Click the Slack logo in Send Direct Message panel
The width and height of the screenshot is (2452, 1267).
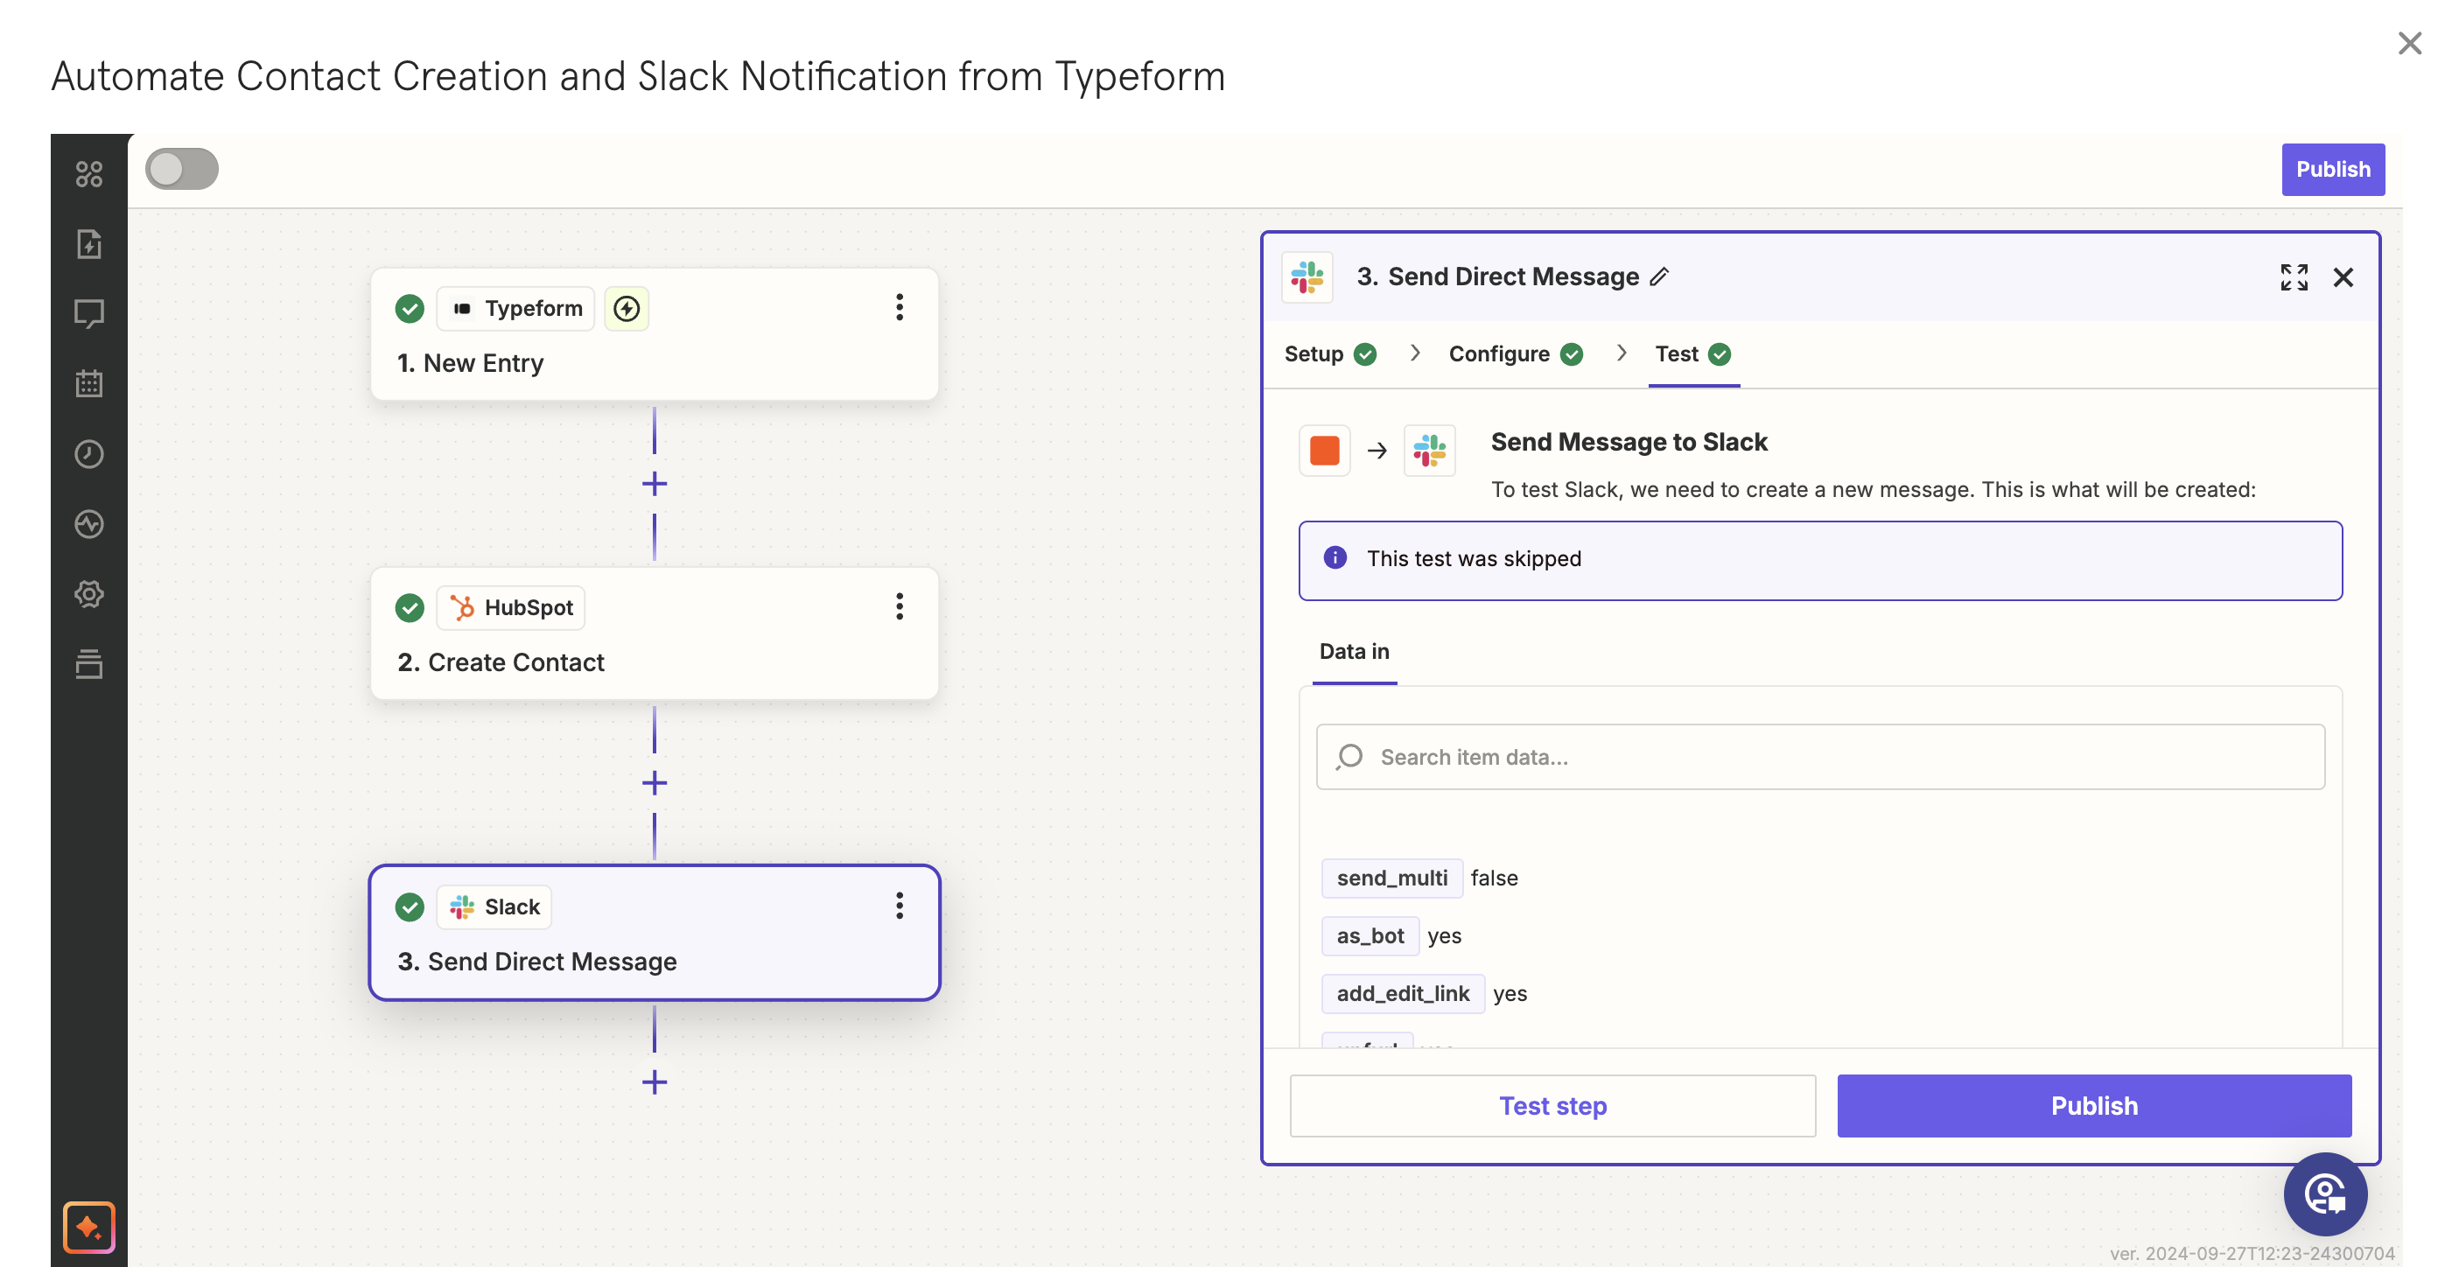point(1310,275)
